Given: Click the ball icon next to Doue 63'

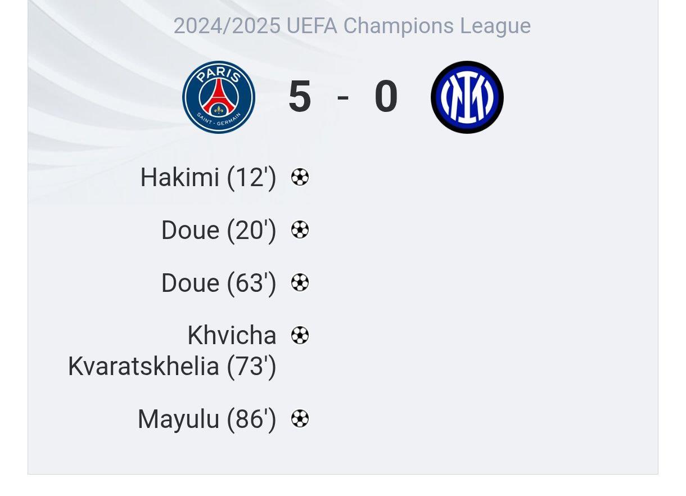Looking at the screenshot, I should [300, 282].
